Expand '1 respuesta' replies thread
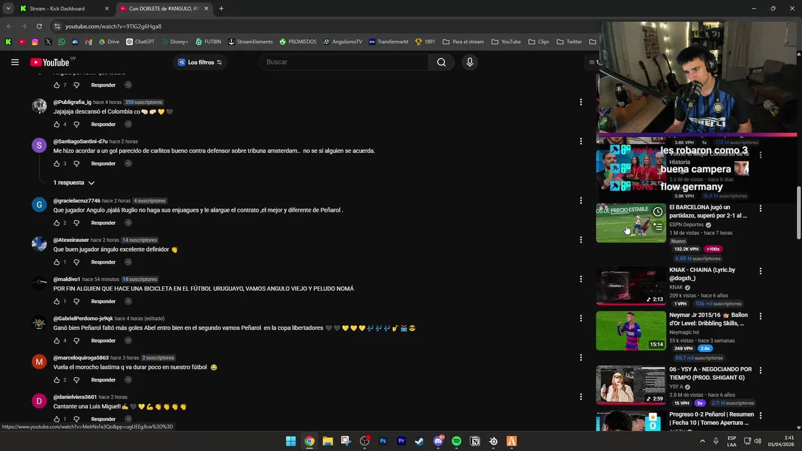 [74, 183]
